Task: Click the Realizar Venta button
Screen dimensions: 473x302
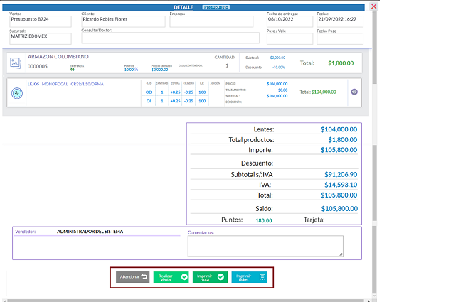Action: click(x=171, y=277)
